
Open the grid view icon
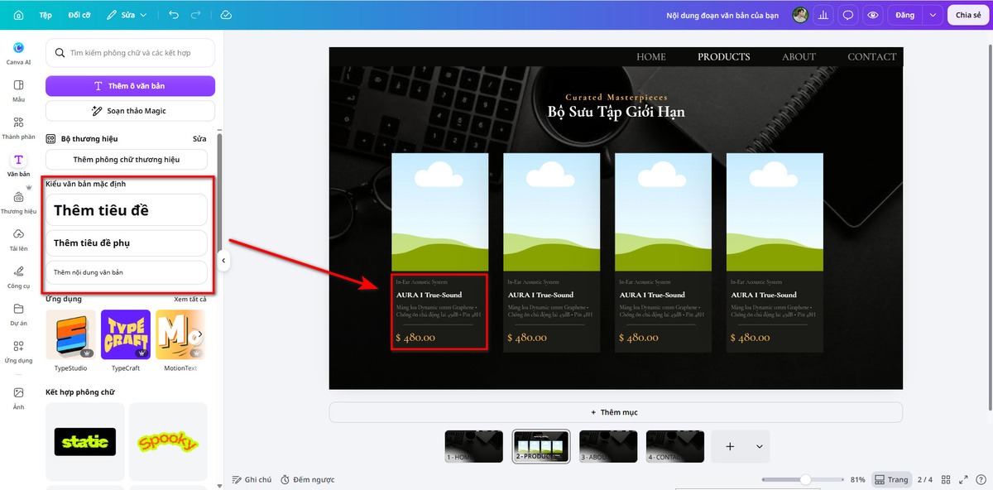click(x=944, y=480)
